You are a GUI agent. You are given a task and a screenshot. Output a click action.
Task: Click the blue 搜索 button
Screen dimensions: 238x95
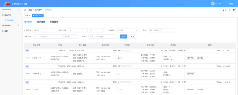(x=123, y=36)
